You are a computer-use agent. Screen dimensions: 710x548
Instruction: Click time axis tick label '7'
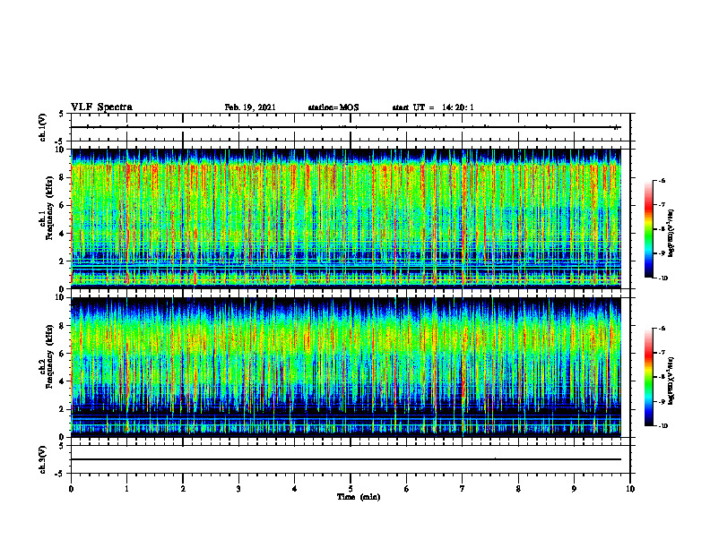(463, 489)
